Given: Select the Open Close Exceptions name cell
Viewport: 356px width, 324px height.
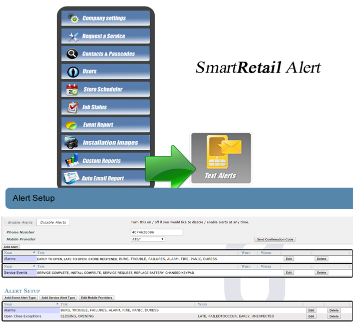Looking at the screenshot, I should (x=32, y=316).
